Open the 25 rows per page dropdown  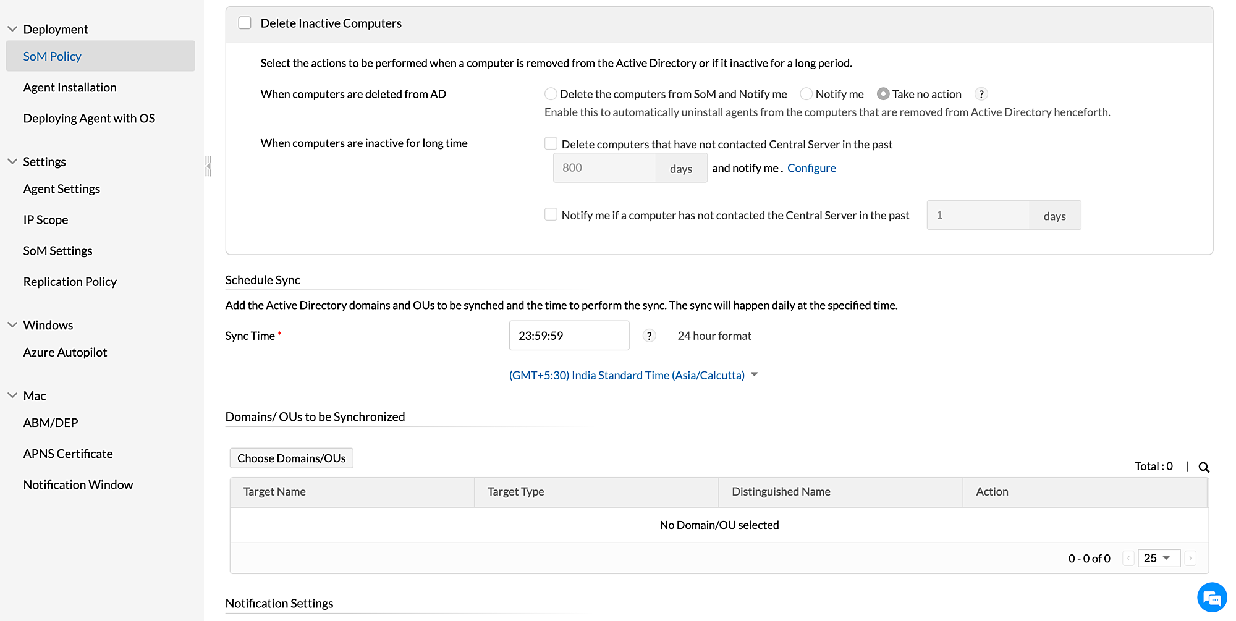tap(1159, 558)
